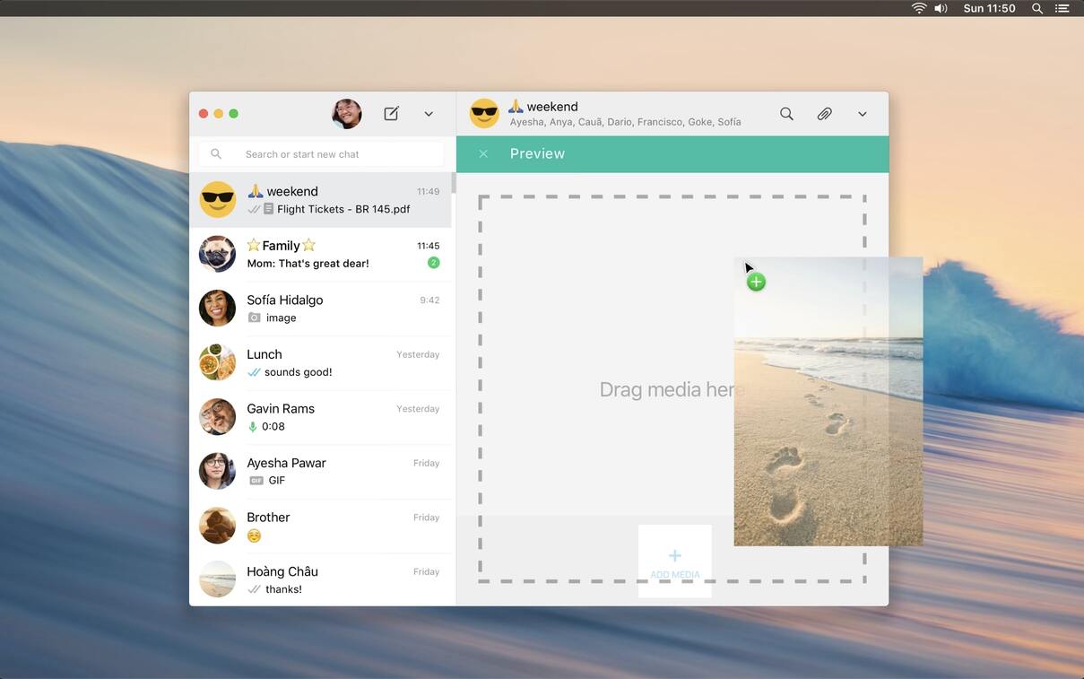Viewport: 1084px width, 679px height.
Task: Click the plus icon inside the ADD MEDIA box
Action: click(x=673, y=553)
